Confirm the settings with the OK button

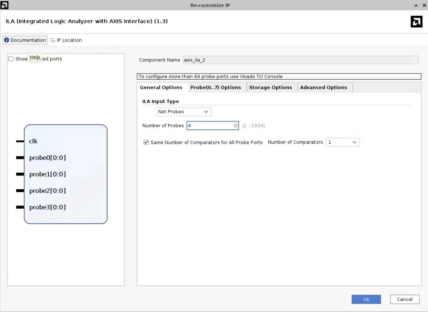pyautogui.click(x=366, y=299)
